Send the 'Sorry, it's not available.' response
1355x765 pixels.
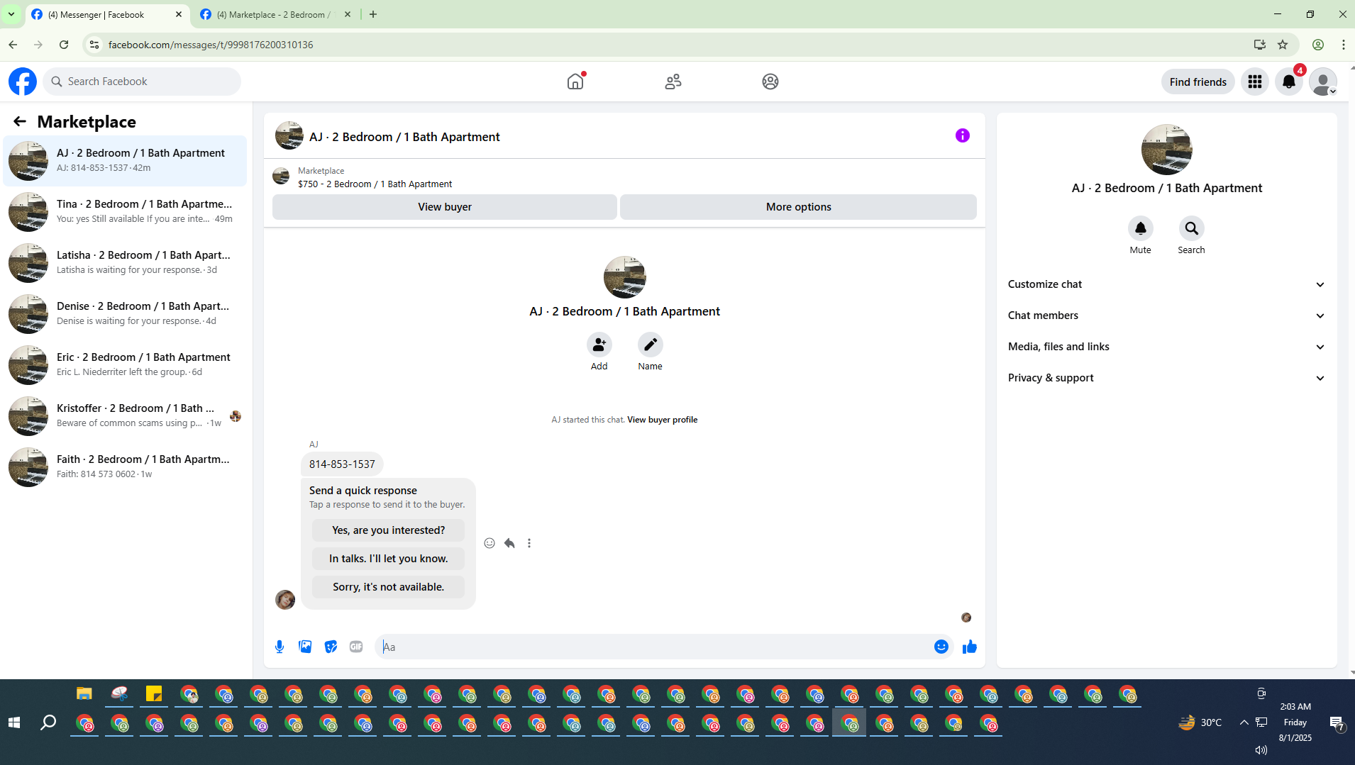point(388,587)
